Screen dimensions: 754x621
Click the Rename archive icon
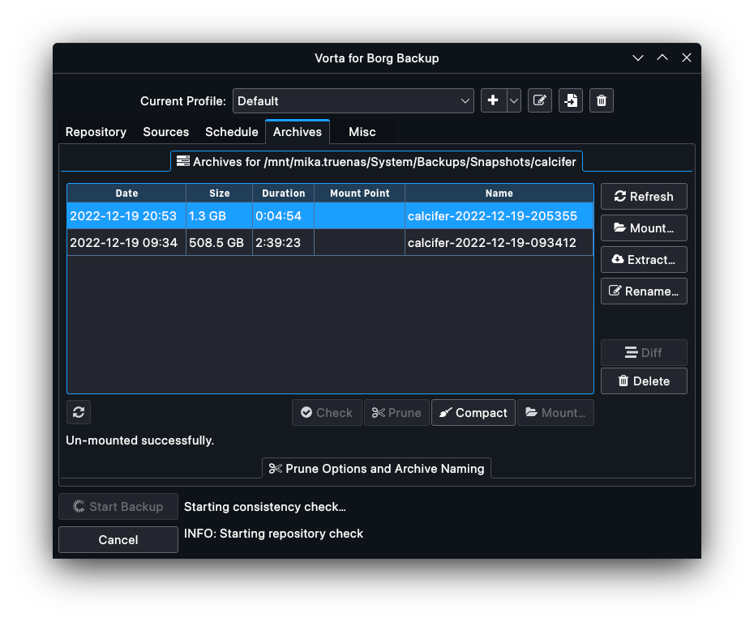coord(643,291)
